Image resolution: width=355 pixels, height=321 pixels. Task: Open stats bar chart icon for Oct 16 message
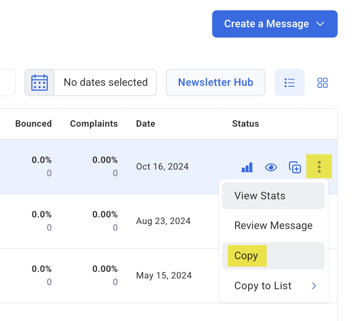click(247, 167)
